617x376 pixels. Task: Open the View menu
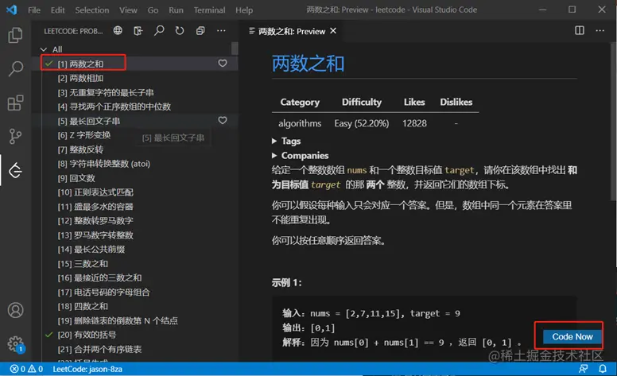pyautogui.click(x=128, y=10)
